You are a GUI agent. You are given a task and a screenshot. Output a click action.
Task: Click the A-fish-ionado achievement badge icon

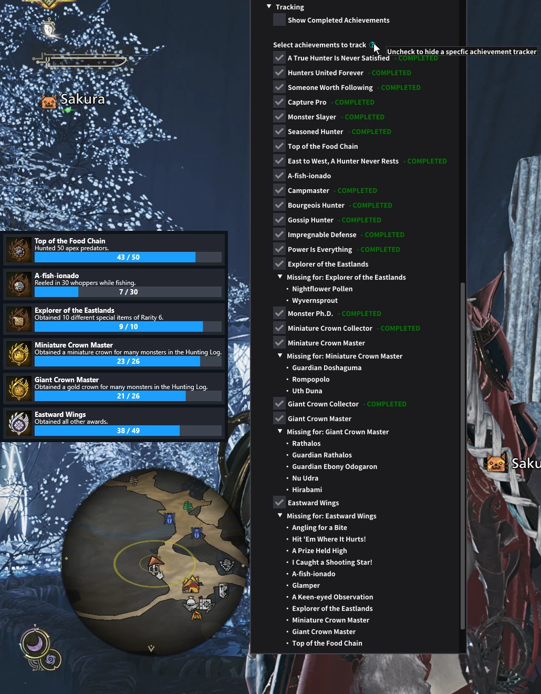pyautogui.click(x=19, y=284)
